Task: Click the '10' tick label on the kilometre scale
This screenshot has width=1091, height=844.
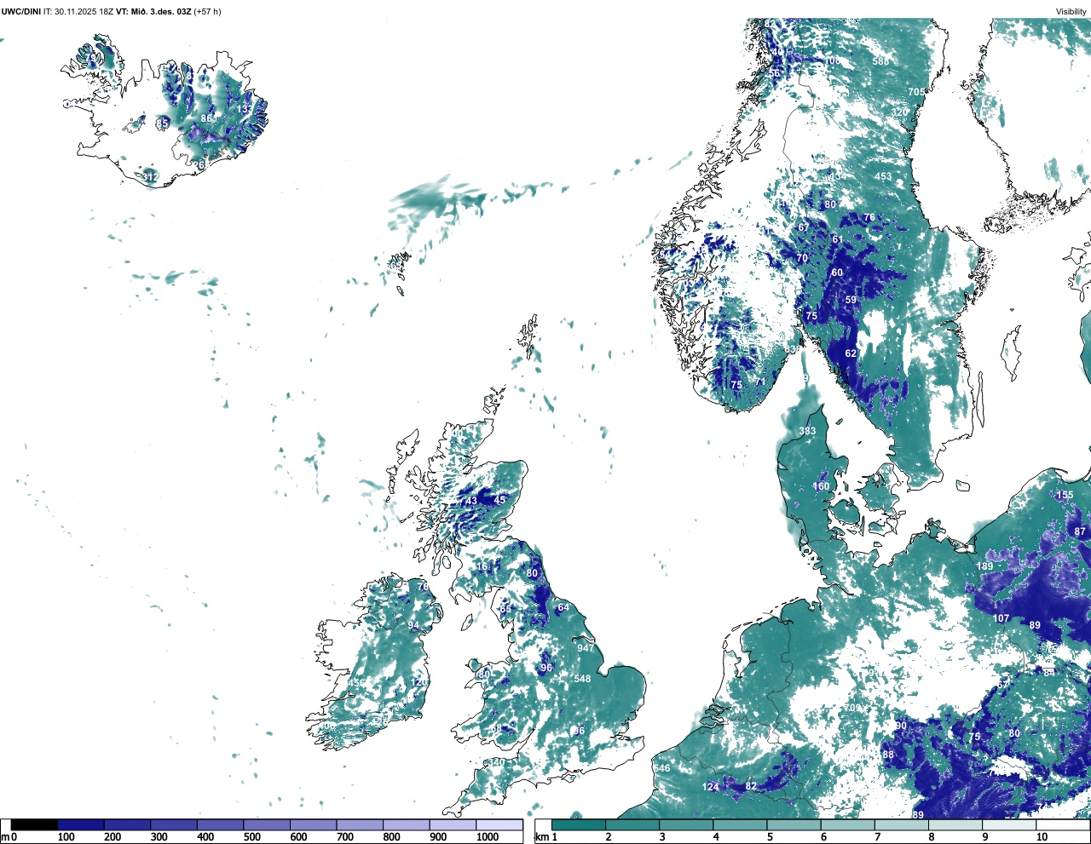Action: 1042,837
